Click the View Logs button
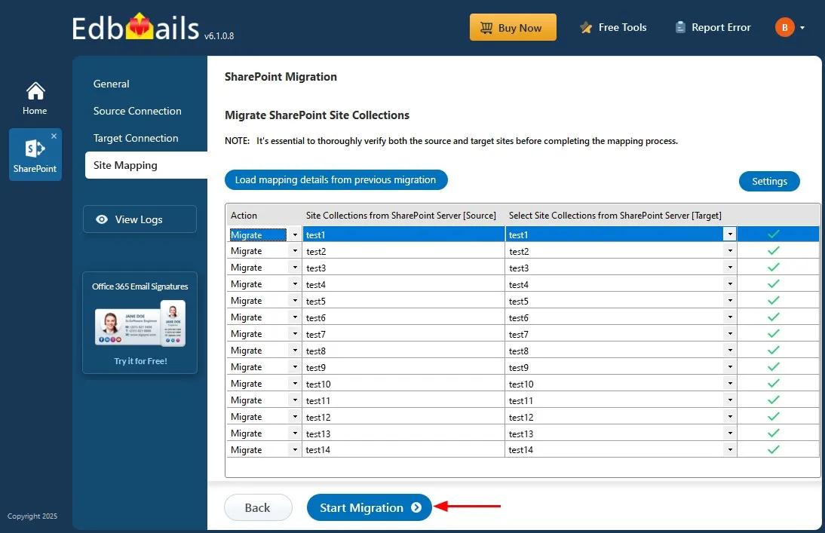The image size is (825, 533). [x=140, y=219]
